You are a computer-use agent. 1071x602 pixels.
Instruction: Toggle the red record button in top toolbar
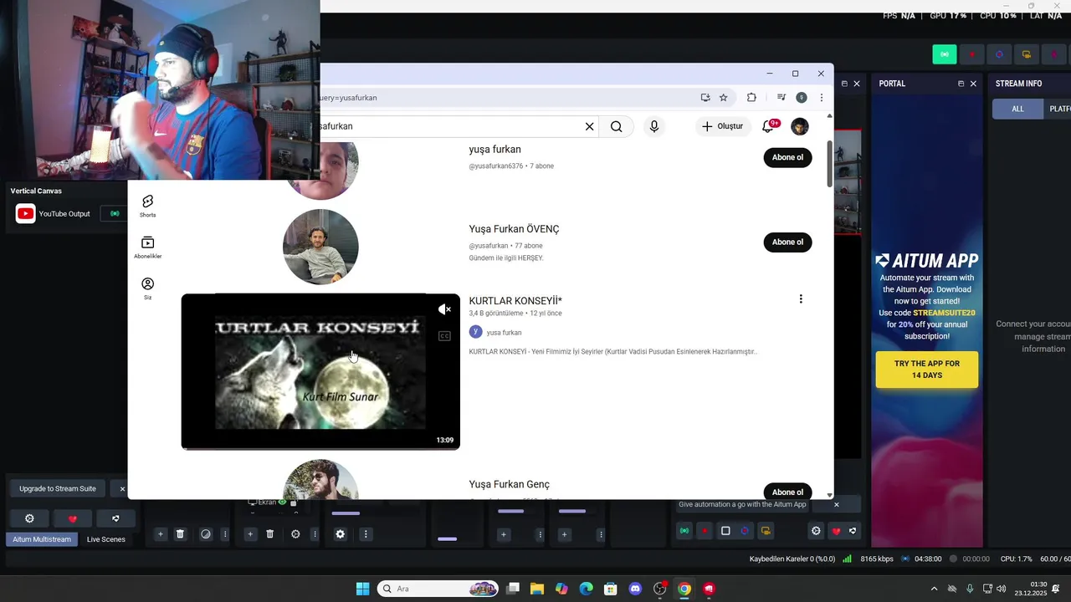coord(972,54)
